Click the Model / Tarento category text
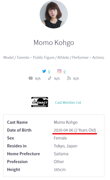The image size is (110, 180). pos(16,57)
